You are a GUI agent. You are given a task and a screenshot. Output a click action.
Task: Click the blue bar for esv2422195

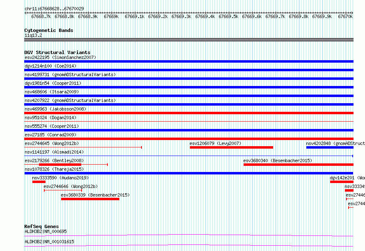189,61
